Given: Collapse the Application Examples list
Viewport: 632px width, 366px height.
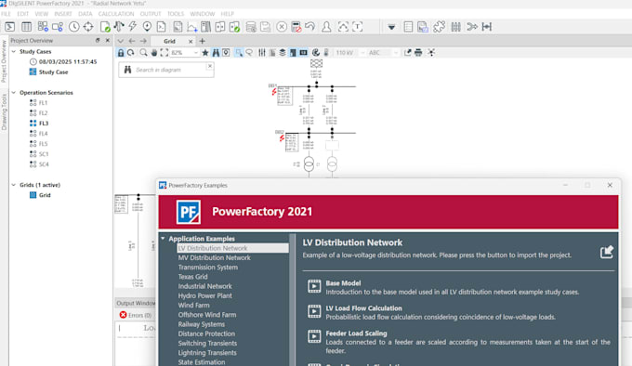Looking at the screenshot, I should [164, 239].
